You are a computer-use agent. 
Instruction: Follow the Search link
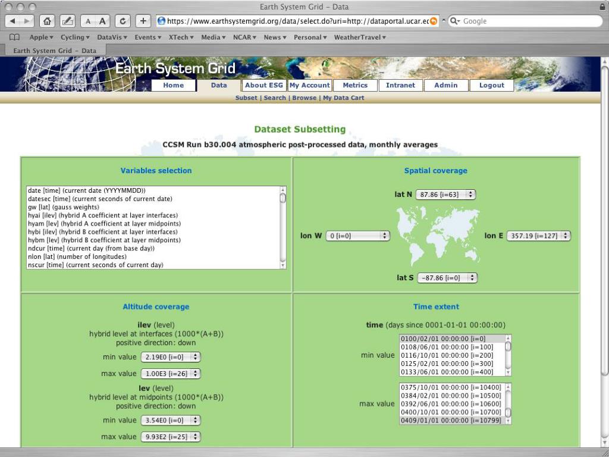(275, 98)
